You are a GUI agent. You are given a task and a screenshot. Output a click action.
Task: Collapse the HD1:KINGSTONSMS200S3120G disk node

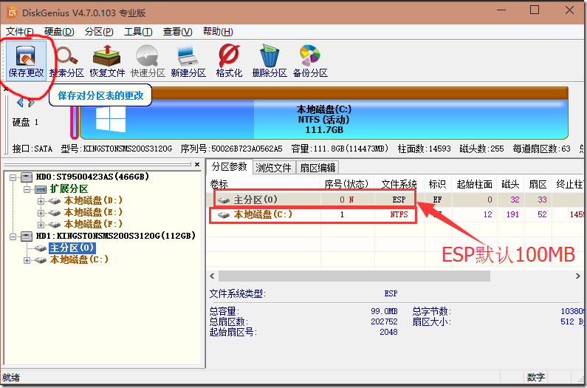(x=13, y=236)
